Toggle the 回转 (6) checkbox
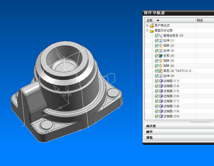 (157, 66)
